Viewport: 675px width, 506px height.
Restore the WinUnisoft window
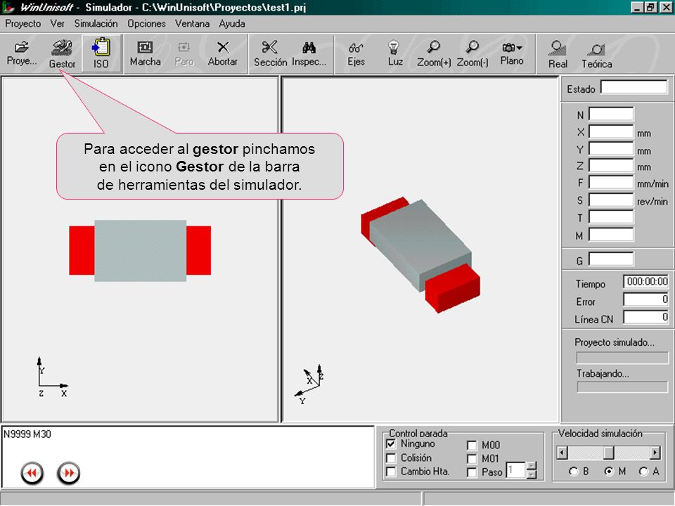650,7
